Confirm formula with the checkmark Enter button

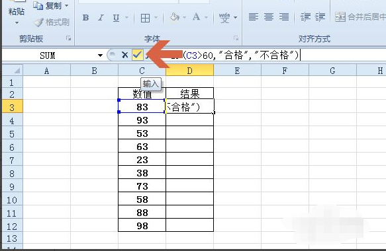tap(137, 55)
